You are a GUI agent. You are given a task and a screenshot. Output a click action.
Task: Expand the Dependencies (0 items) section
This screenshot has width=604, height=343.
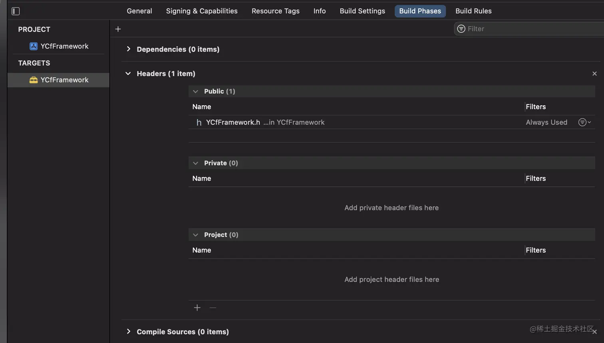point(128,49)
